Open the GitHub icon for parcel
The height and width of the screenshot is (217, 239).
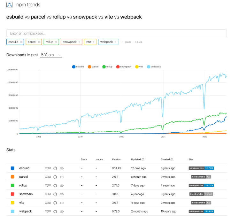tap(55, 177)
